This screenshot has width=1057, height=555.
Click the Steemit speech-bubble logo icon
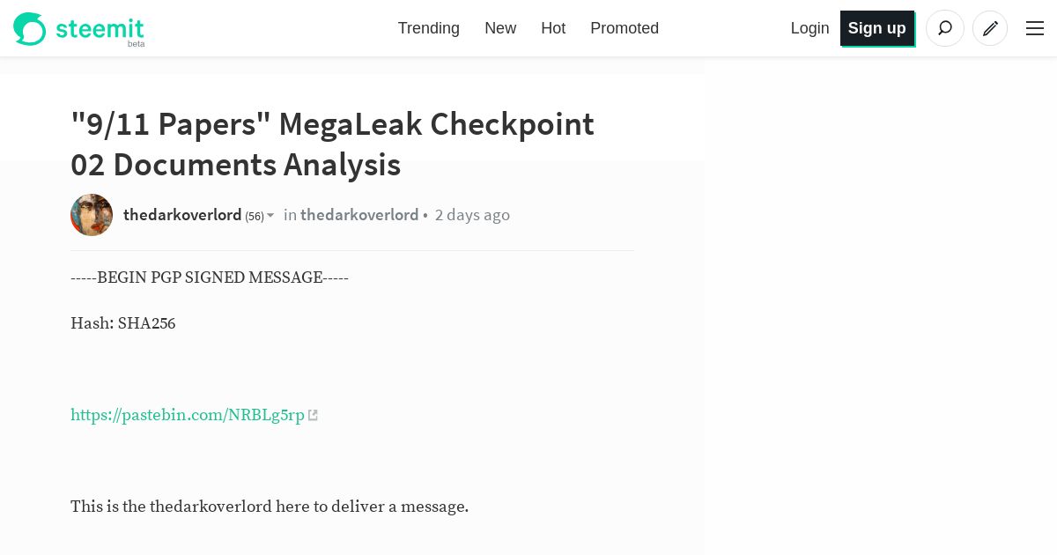(x=29, y=29)
